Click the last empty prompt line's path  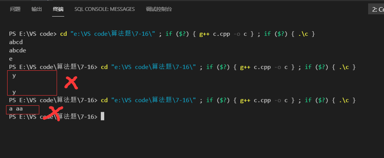tap(53, 117)
